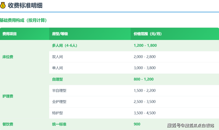Screen dimensions: 219x130
Task: Select the 餐饮费 category cell
Action: [8, 124]
